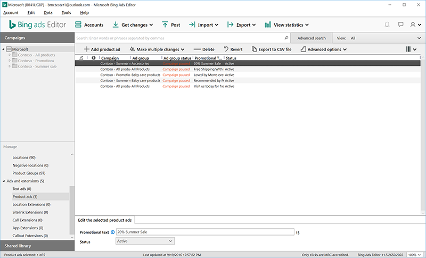Open the Status Active combo box

click(x=145, y=241)
